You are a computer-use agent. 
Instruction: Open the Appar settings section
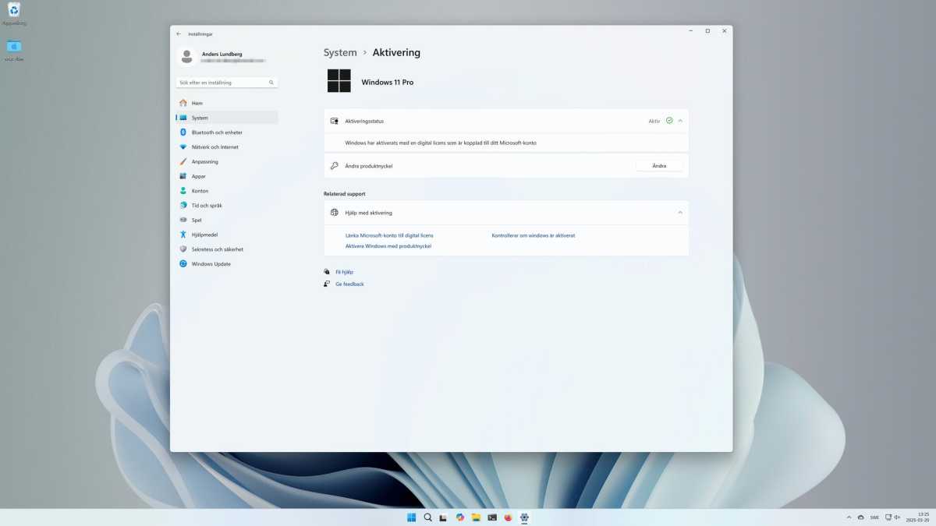pos(198,176)
